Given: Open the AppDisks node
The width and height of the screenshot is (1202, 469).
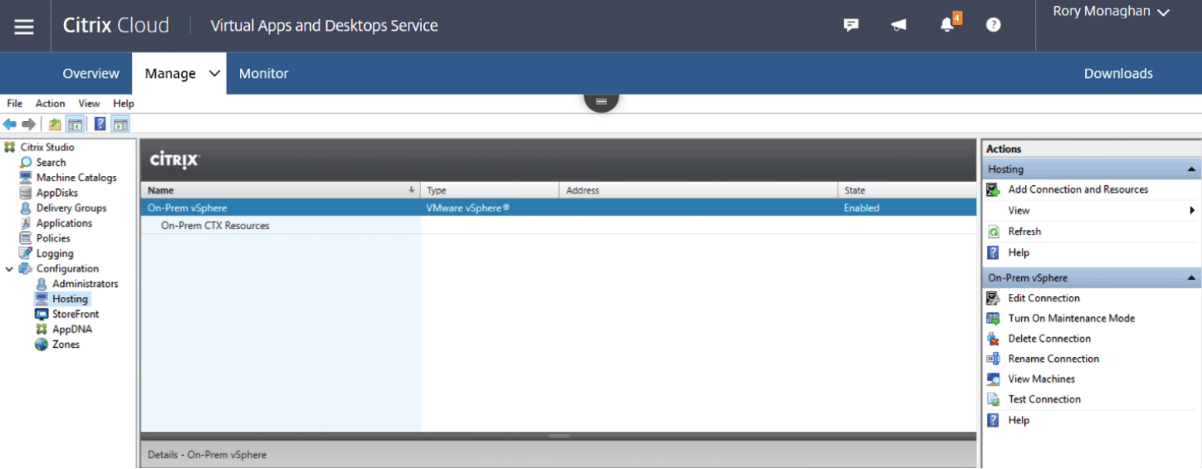Looking at the screenshot, I should click(x=57, y=193).
